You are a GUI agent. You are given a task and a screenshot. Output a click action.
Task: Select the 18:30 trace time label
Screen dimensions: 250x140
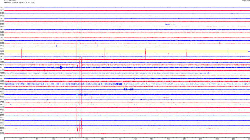(x=2, y=107)
